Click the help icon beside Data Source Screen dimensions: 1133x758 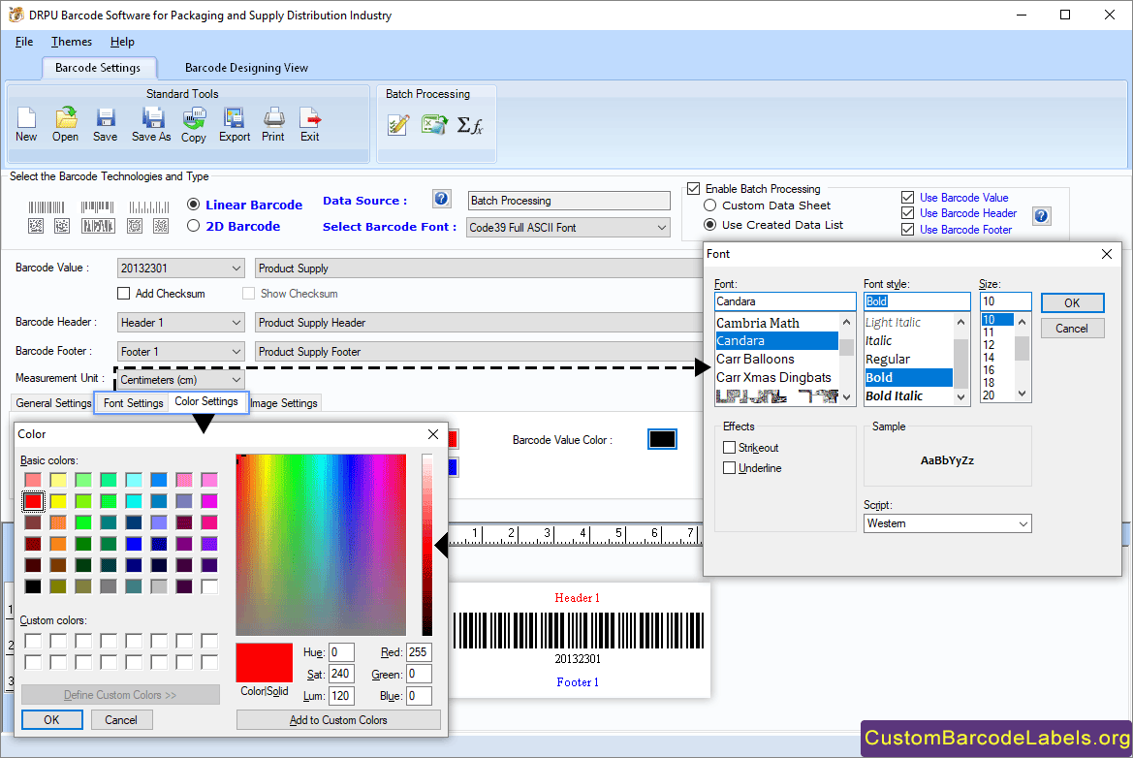click(442, 199)
